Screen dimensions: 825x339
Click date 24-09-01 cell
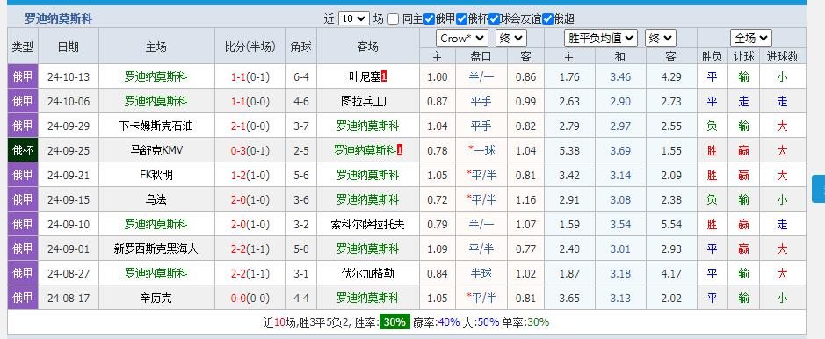coord(69,249)
